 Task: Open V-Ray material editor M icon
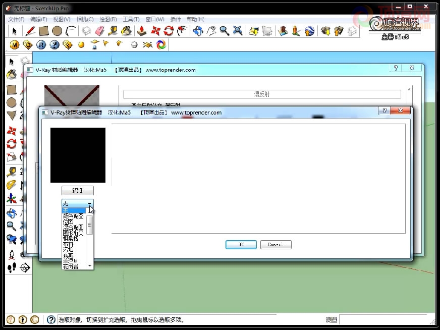click(14, 45)
